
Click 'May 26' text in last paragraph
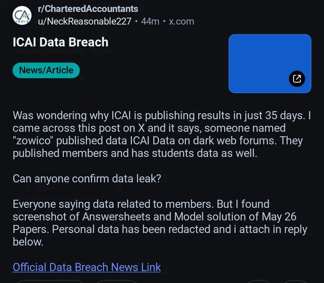point(279,217)
